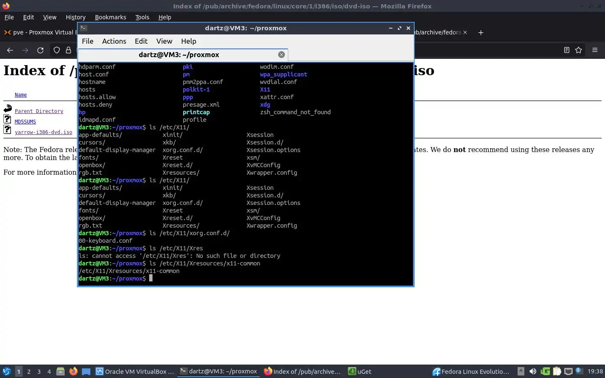605x378 pixels.
Task: Click printcap entry in terminal
Action: tap(196, 112)
